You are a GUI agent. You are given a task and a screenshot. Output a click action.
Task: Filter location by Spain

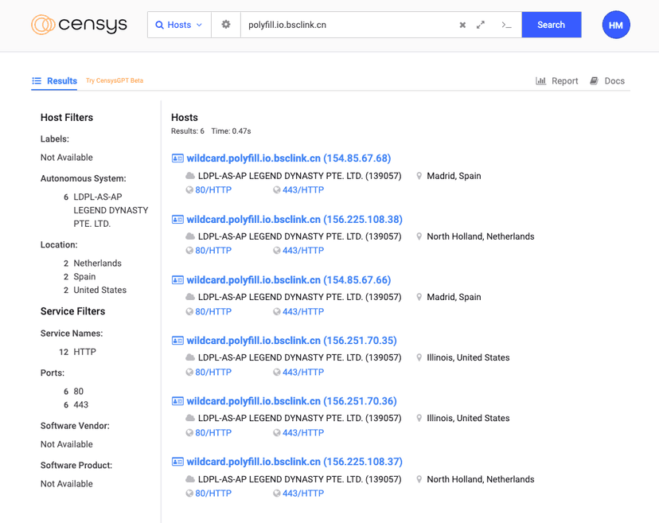click(84, 277)
